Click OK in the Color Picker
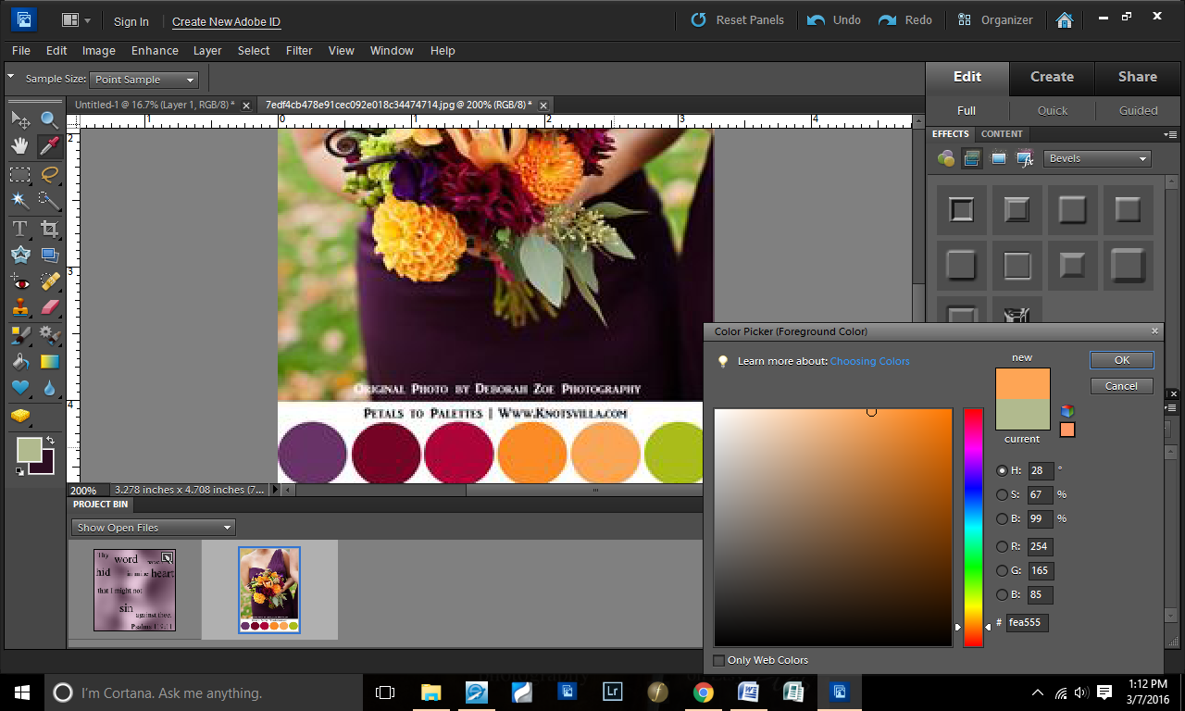The height and width of the screenshot is (711, 1185). tap(1121, 360)
